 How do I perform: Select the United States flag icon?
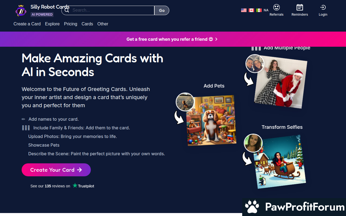click(244, 10)
